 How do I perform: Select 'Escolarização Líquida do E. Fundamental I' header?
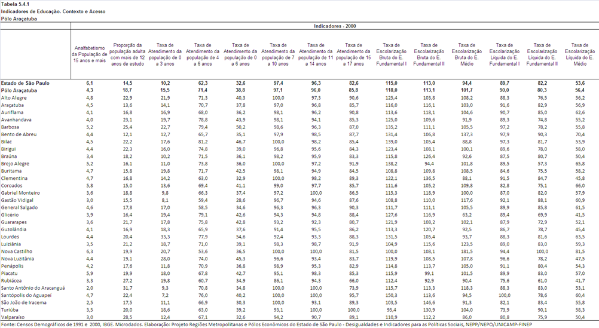[x=505, y=54]
